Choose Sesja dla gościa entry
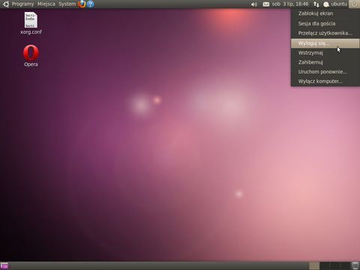Image resolution: width=360 pixels, height=270 pixels. coord(325,23)
